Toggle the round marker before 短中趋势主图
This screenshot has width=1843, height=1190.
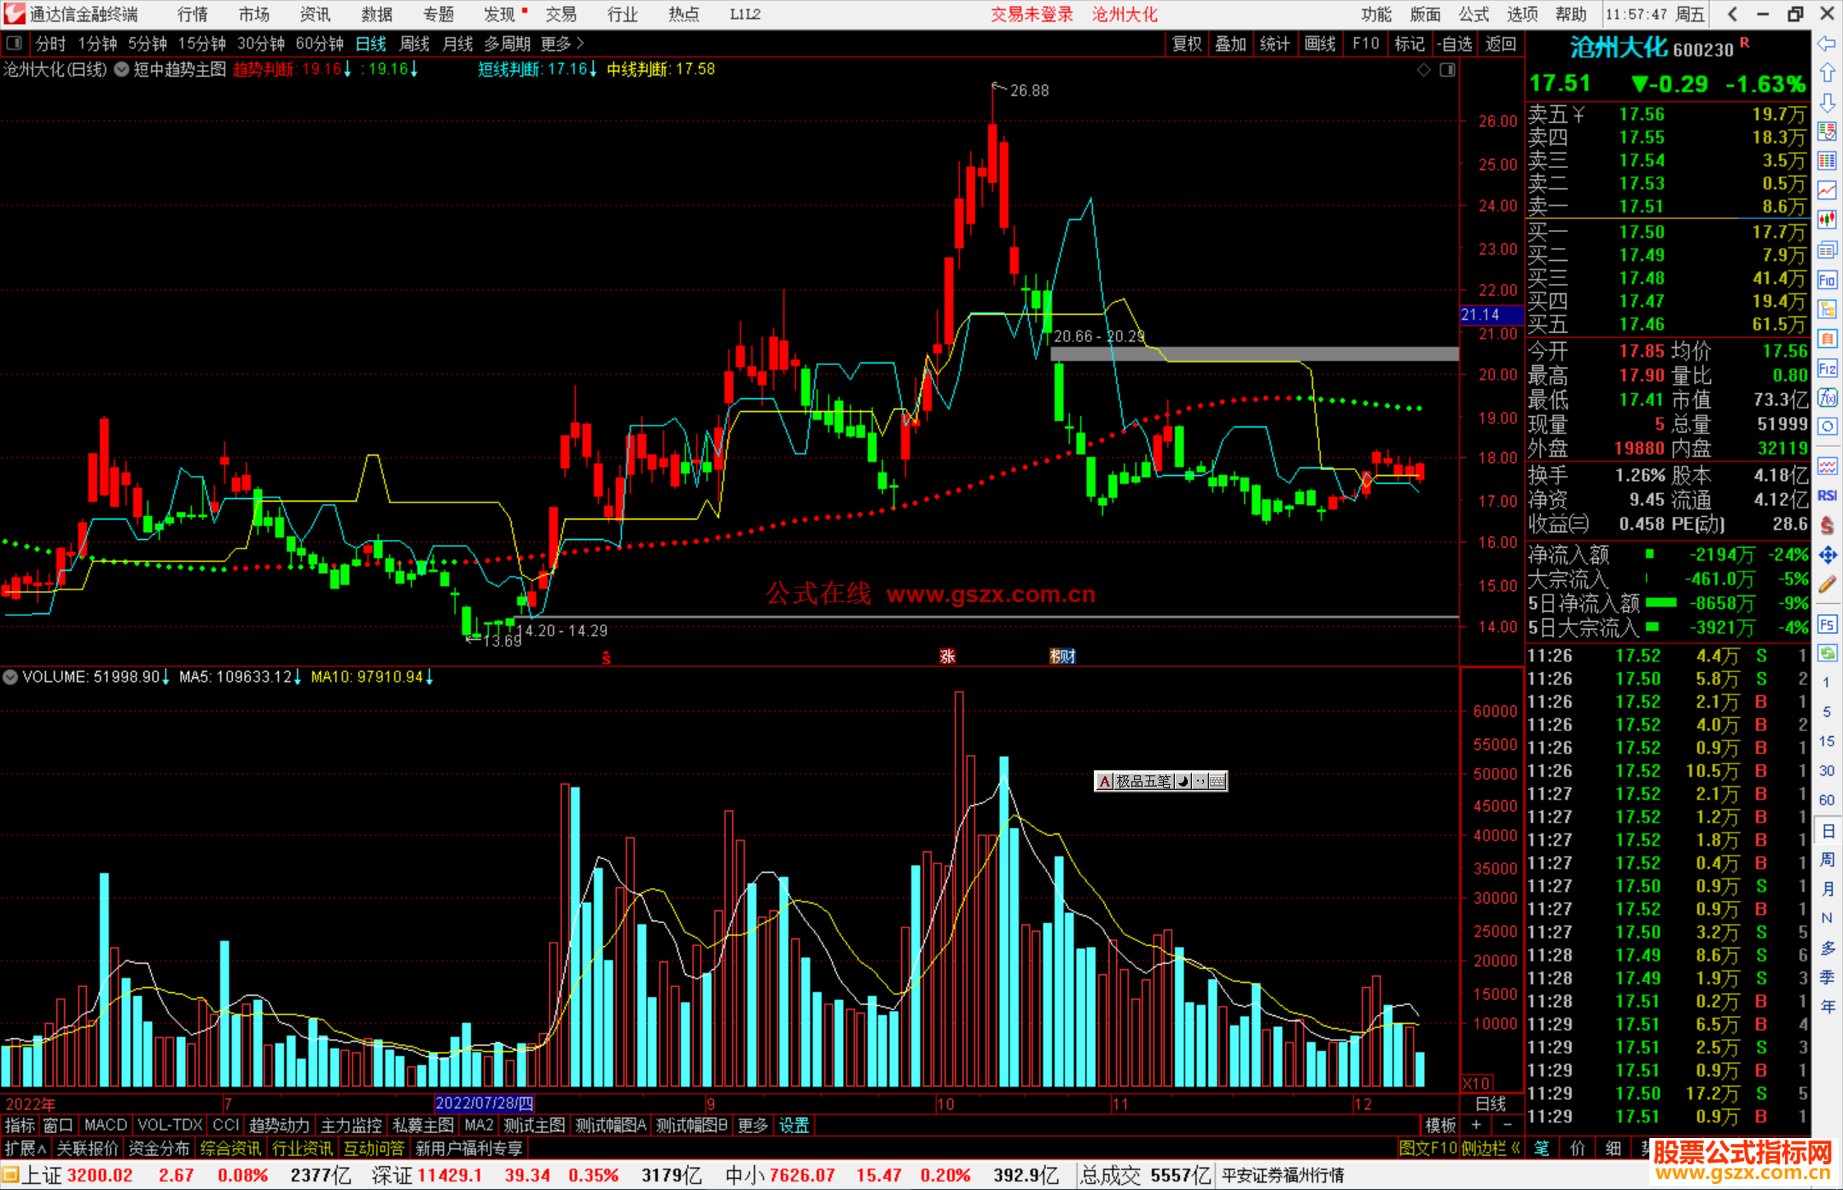122,70
